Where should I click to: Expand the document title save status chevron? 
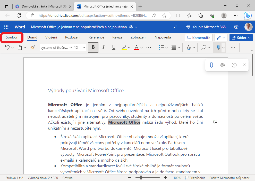[x=136, y=27]
